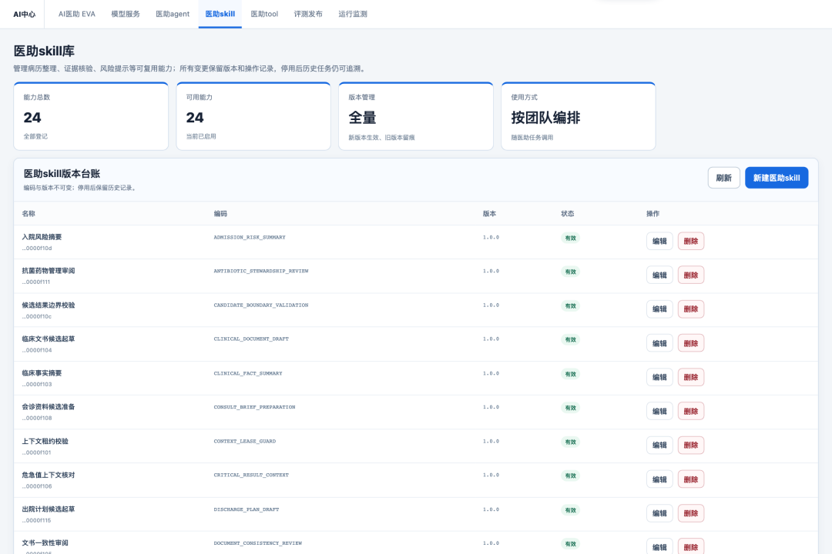Click the 能力总数 summary card

coord(91,116)
